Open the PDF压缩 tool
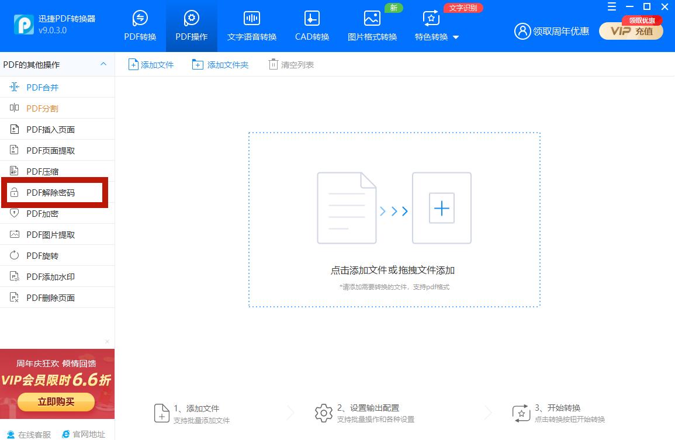 tap(41, 171)
